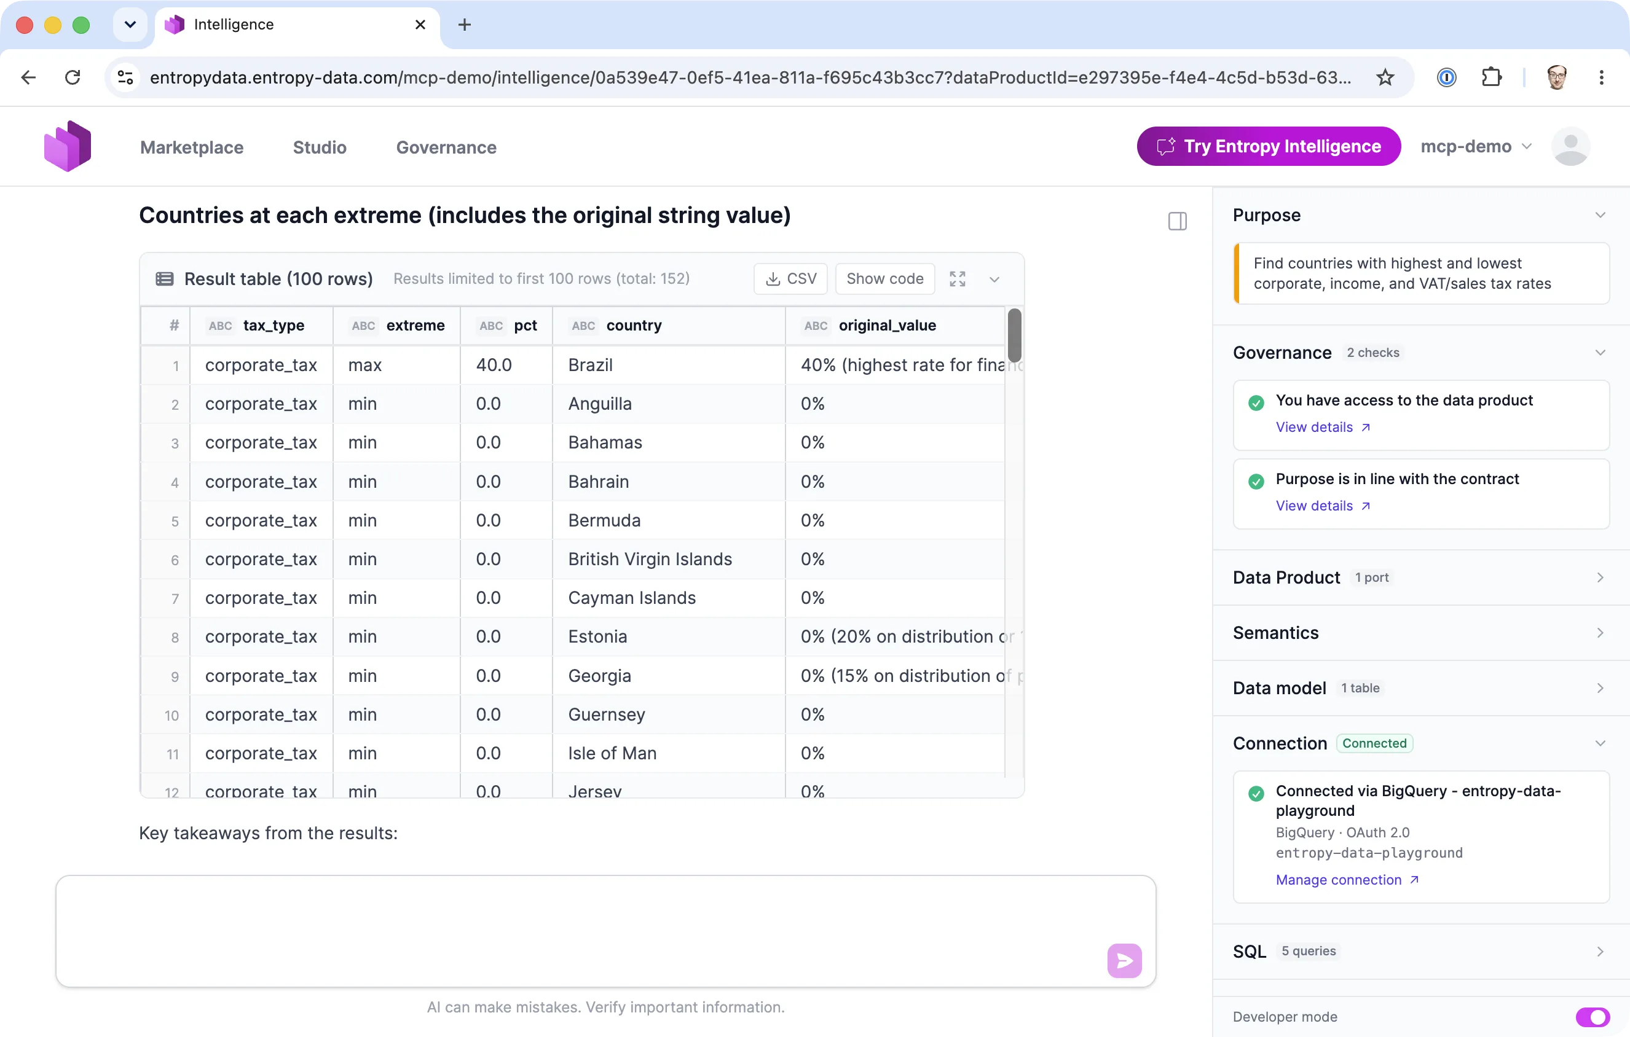This screenshot has height=1037, width=1630.
Task: View details for purpose contract check
Action: tap(1323, 506)
